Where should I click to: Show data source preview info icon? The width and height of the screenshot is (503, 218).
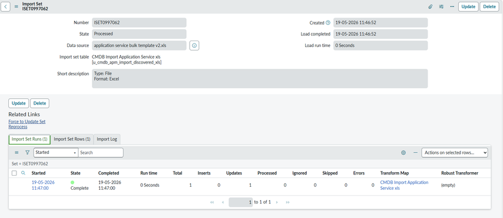coord(194,45)
